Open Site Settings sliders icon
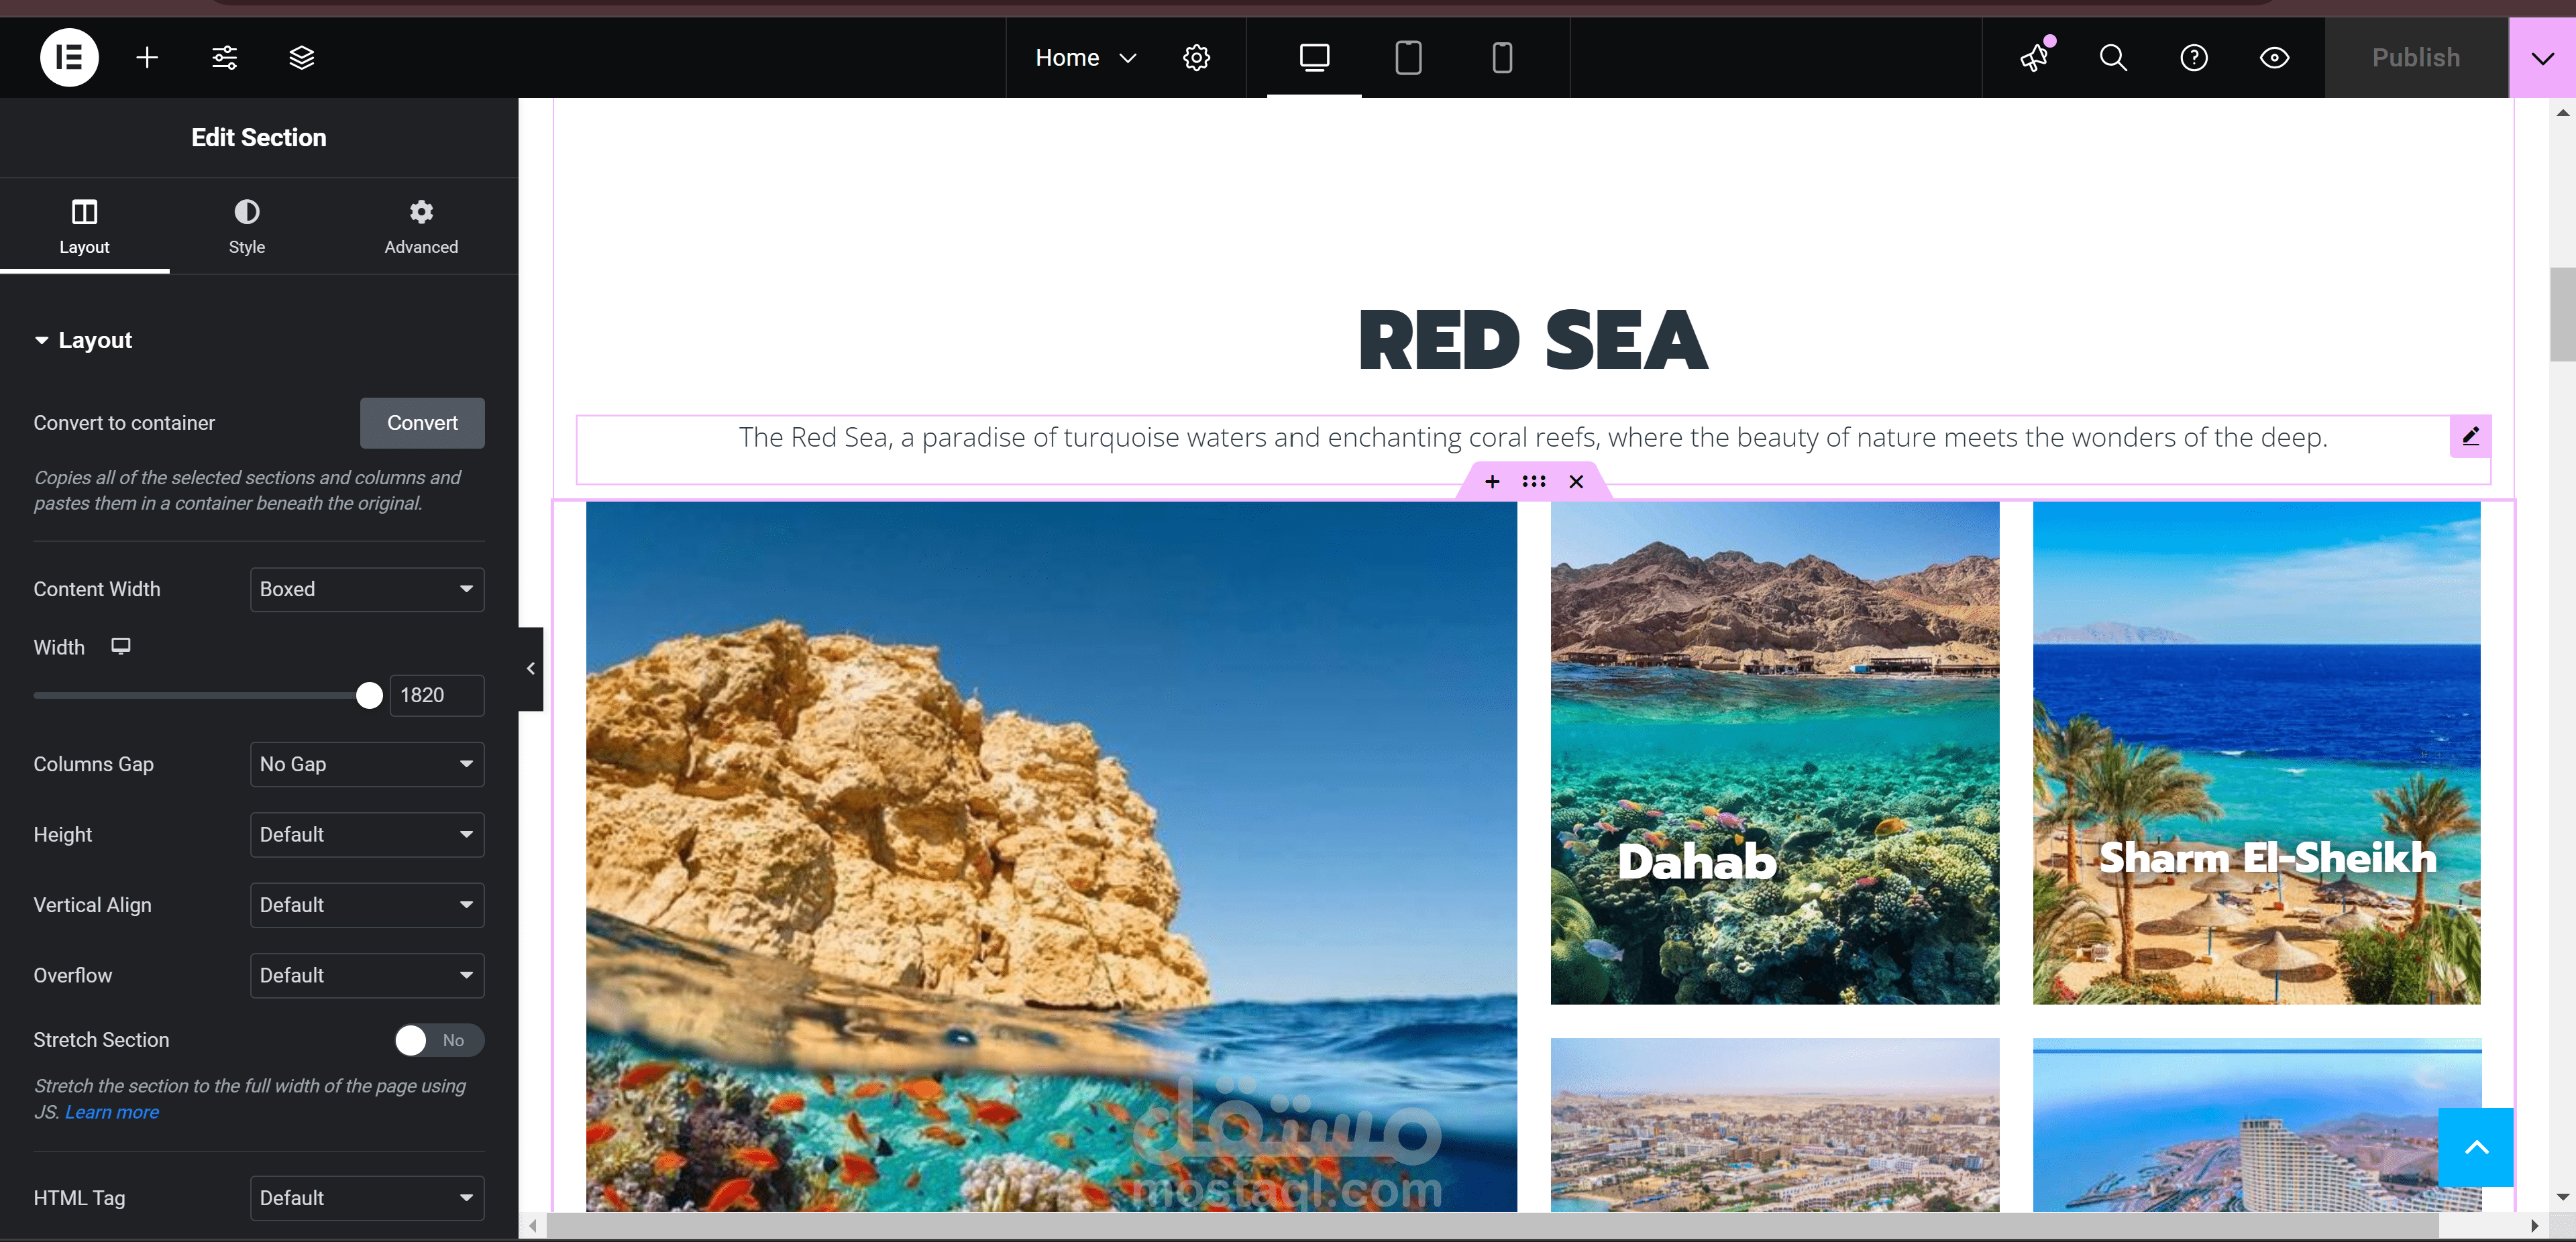This screenshot has width=2576, height=1242. 224,58
